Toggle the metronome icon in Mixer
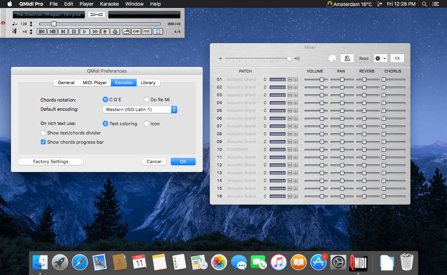The height and width of the screenshot is (275, 447). [x=347, y=58]
